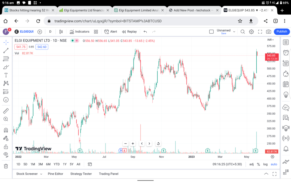Viewport: 291px width, 182px height.
Task: Click the chart zoom in plus button
Action: click(x=133, y=144)
